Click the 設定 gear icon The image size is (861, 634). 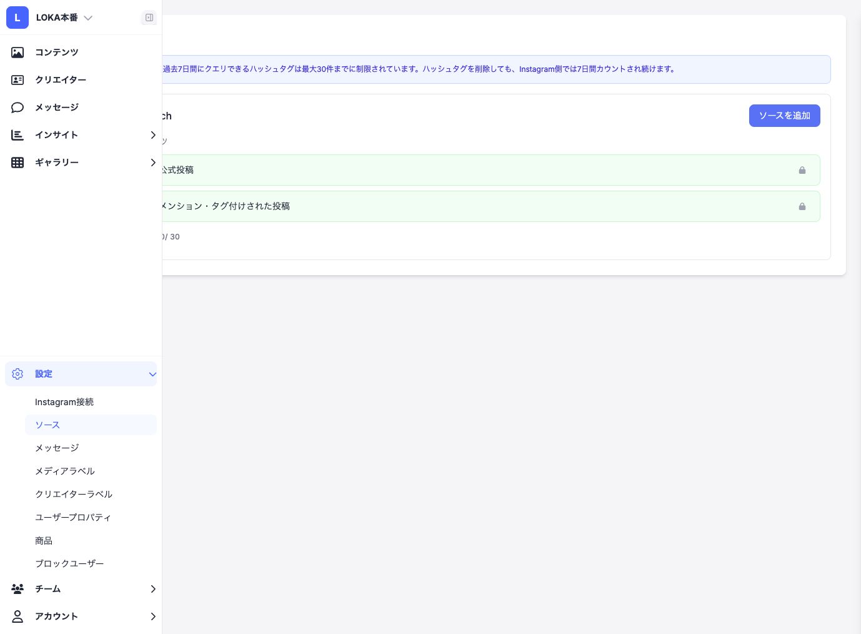tap(17, 374)
